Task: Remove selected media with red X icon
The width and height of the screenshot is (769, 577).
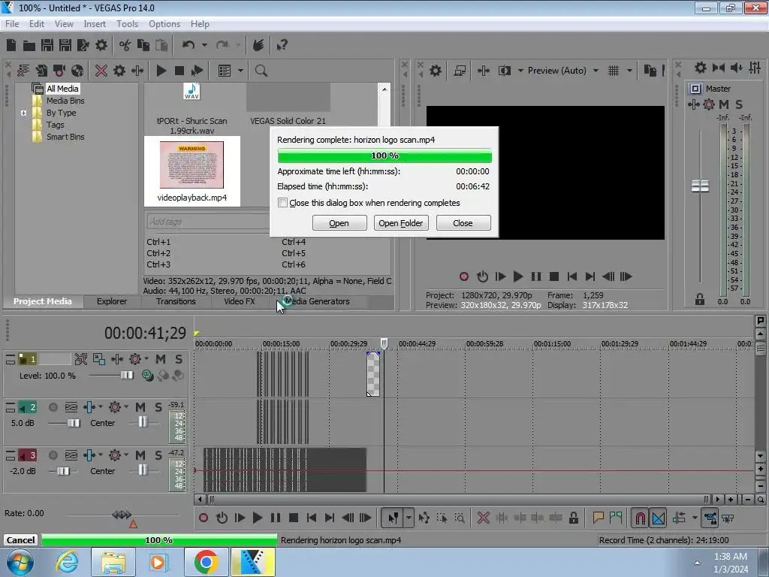Action: [x=101, y=71]
